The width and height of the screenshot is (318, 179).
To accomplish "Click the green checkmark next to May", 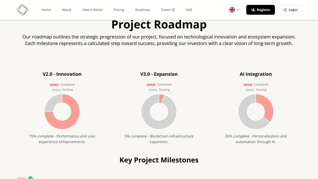I will click(30, 178).
